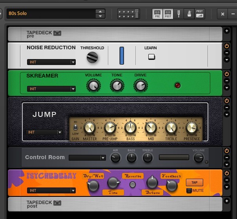Click the Control Room Air knob

[115, 158]
